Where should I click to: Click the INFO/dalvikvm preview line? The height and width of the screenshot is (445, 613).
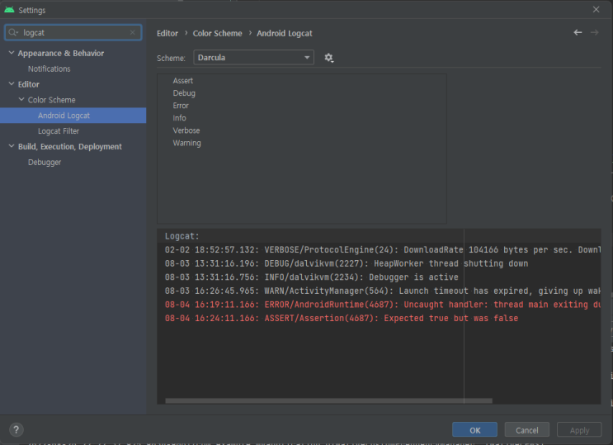312,277
